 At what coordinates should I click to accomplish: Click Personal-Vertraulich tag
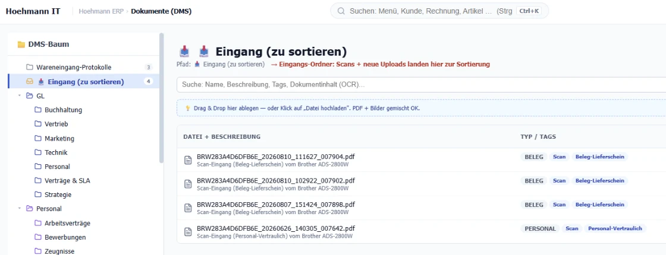tap(615, 229)
